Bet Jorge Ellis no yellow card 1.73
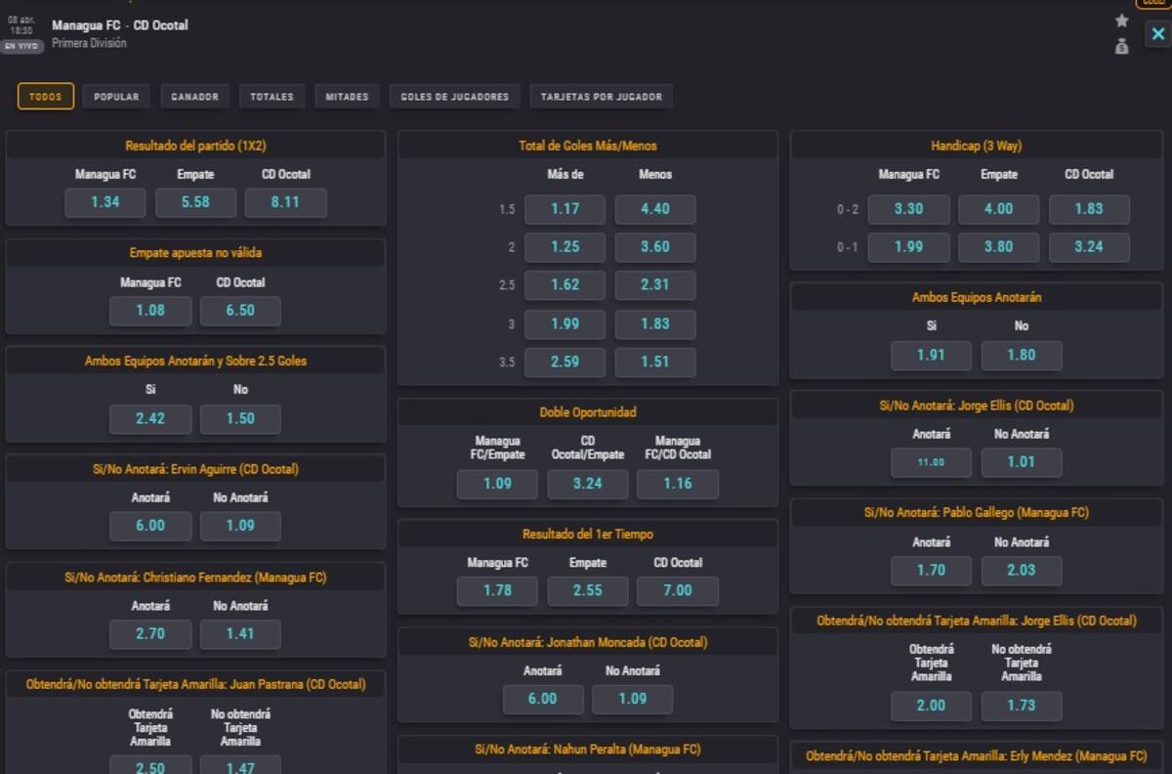Image resolution: width=1172 pixels, height=774 pixels. pos(1022,706)
